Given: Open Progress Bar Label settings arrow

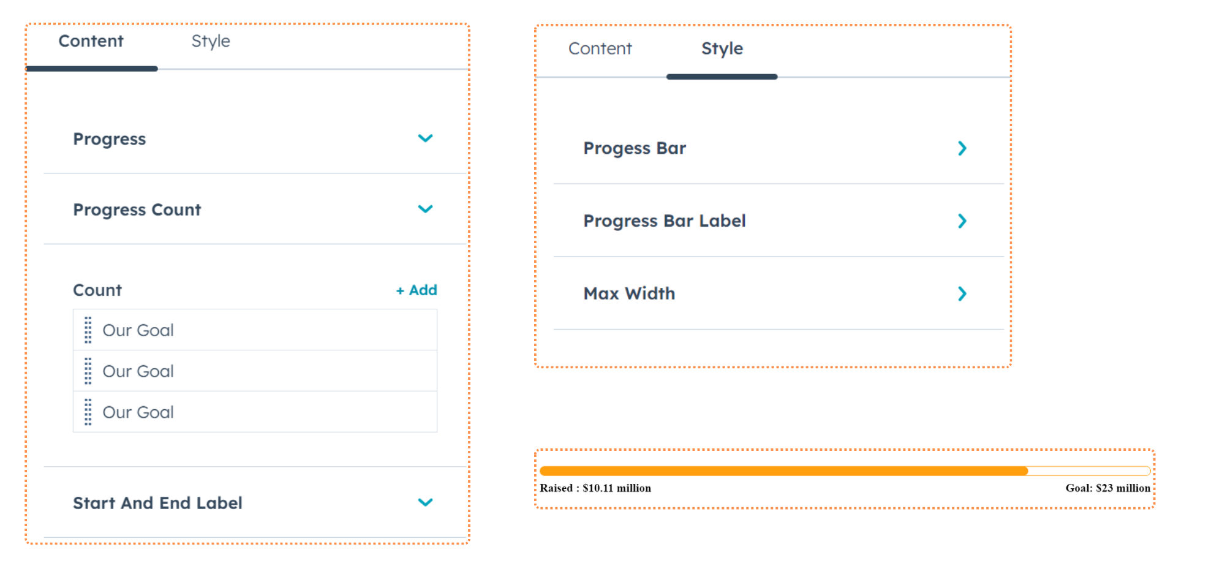Looking at the screenshot, I should [962, 221].
